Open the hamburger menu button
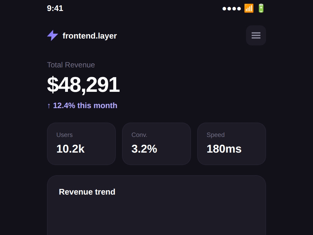The image size is (313, 235). coord(256,35)
